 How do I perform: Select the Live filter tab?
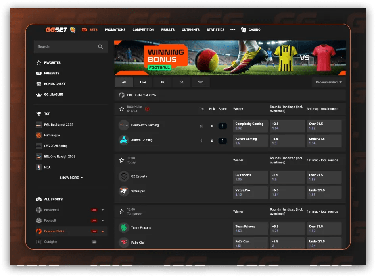point(143,82)
